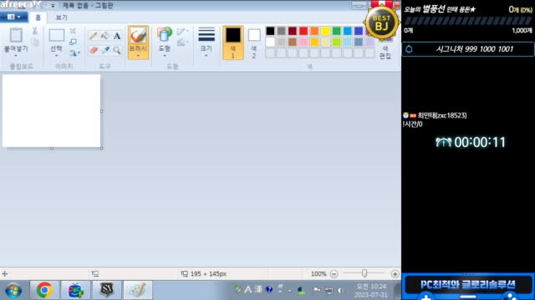The height and width of the screenshot is (300, 535).
Task: Choose the red color swatch
Action: 303,31
